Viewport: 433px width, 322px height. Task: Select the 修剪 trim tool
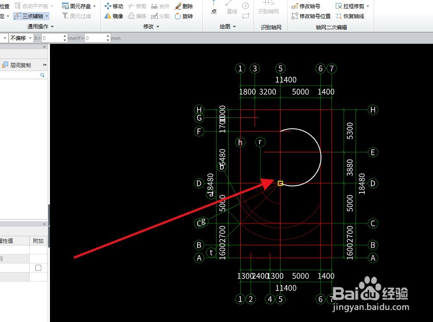(137, 6)
